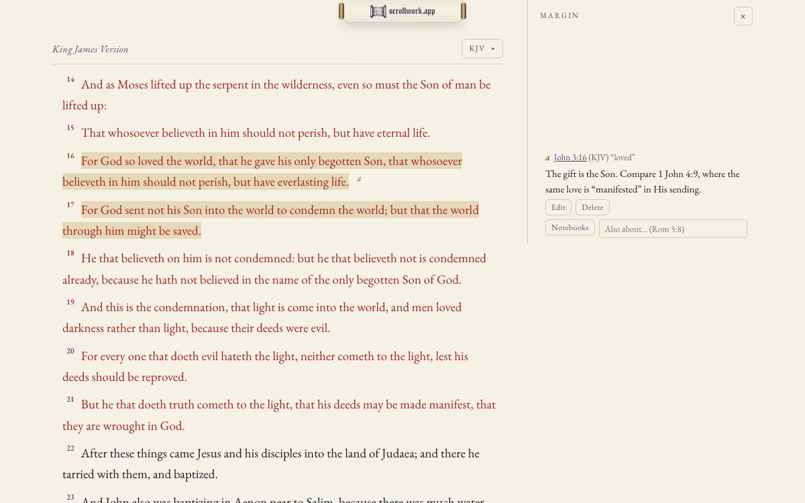The image size is (805, 503).
Task: Delete the John 3:16 margin note
Action: click(x=592, y=207)
